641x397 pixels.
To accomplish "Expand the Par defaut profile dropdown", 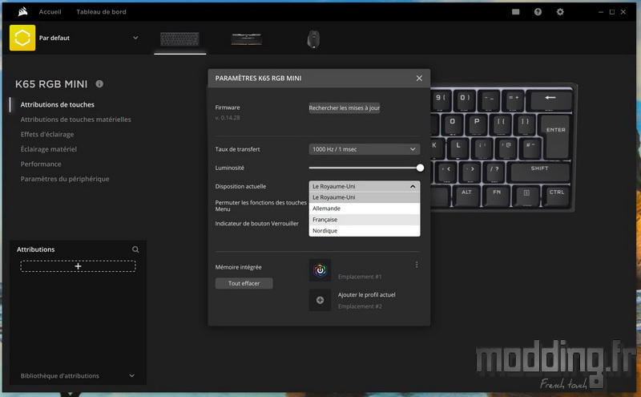I will point(135,38).
